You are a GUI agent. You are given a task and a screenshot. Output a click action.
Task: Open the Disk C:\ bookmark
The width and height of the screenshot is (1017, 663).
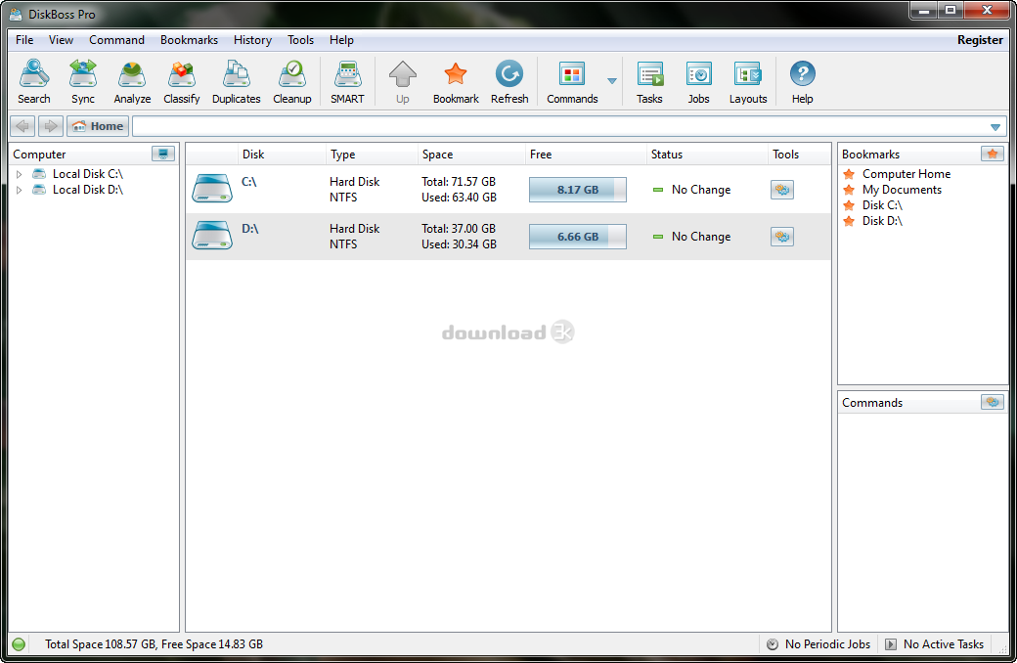[x=882, y=205]
